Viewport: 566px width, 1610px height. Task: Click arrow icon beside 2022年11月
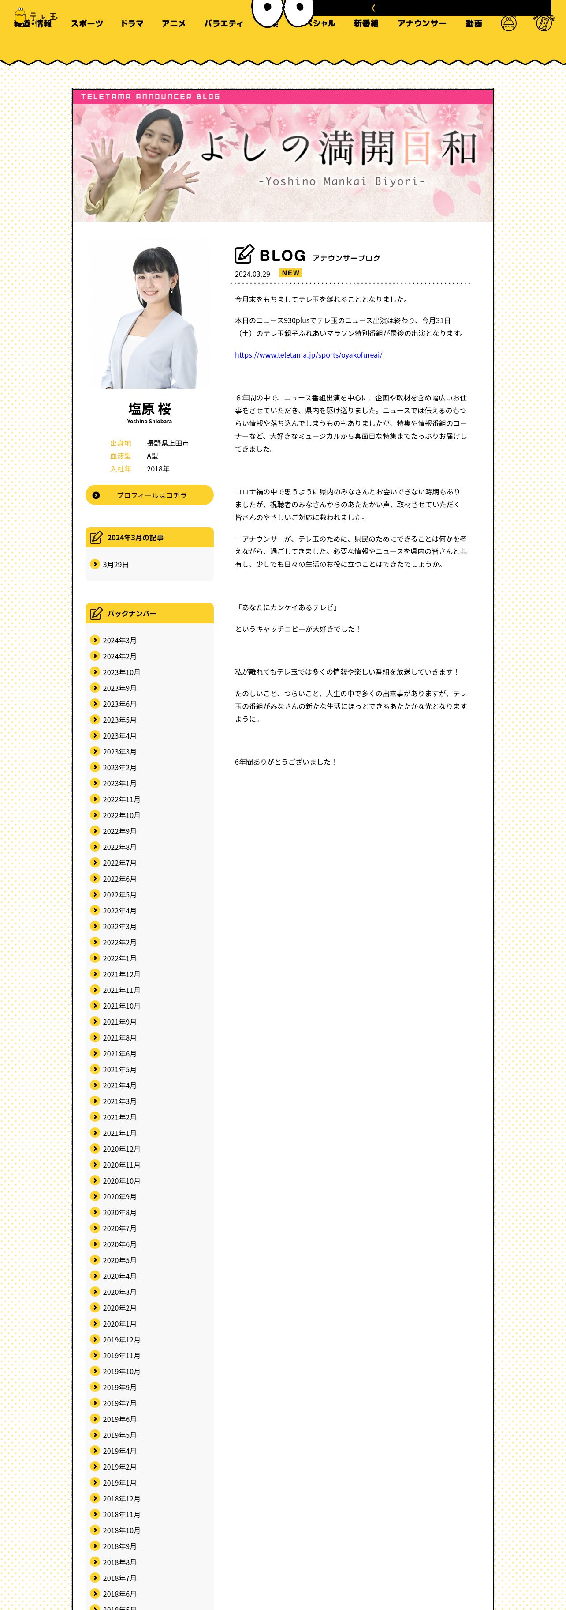point(95,799)
